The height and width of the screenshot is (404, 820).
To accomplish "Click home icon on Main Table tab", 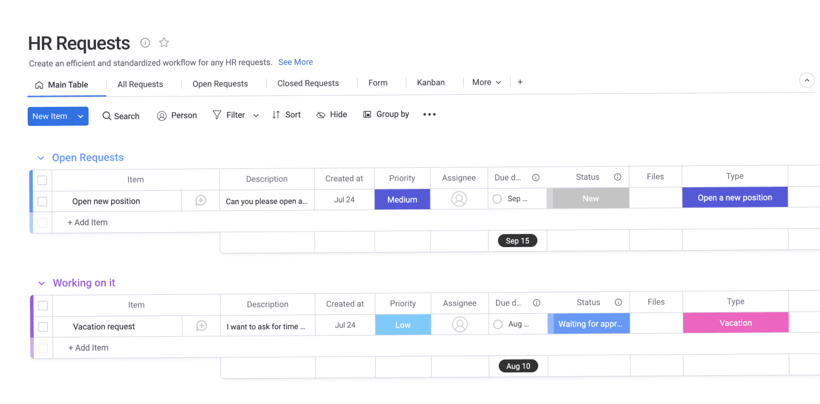I will (x=39, y=85).
